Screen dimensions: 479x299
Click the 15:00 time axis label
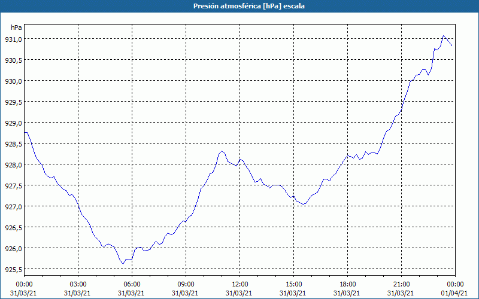click(x=293, y=285)
